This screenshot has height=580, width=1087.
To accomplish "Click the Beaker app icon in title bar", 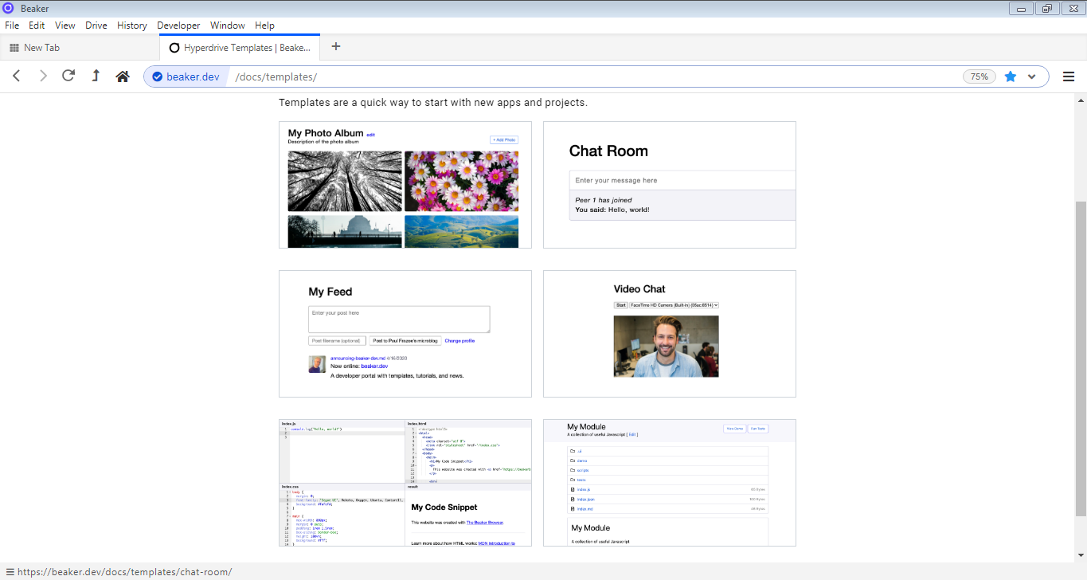I will 8,8.
